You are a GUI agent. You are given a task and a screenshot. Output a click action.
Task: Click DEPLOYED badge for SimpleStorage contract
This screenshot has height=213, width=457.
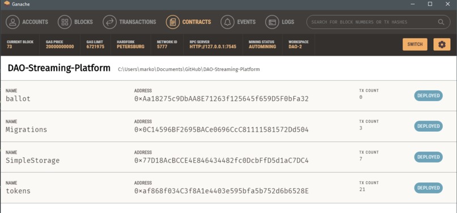click(x=429, y=157)
